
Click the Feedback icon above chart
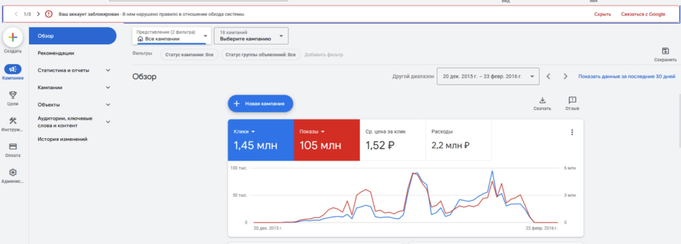pyautogui.click(x=572, y=100)
